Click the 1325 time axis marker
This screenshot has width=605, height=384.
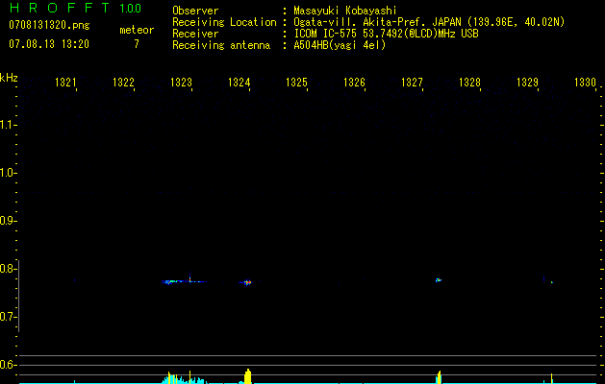coord(296,83)
